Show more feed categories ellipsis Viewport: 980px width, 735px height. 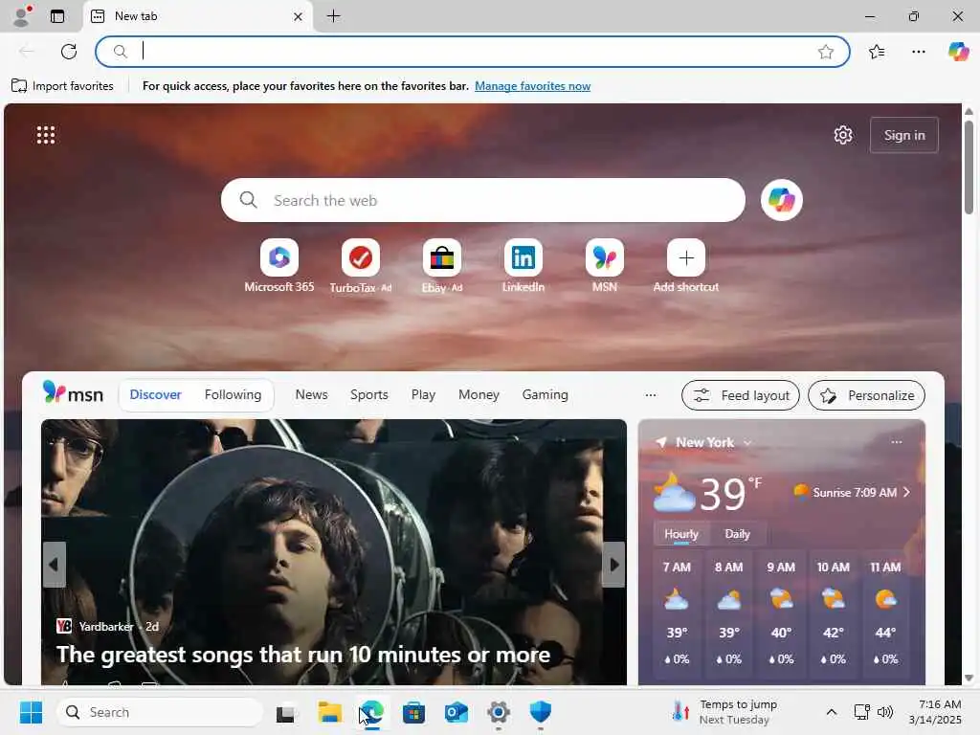click(x=651, y=395)
